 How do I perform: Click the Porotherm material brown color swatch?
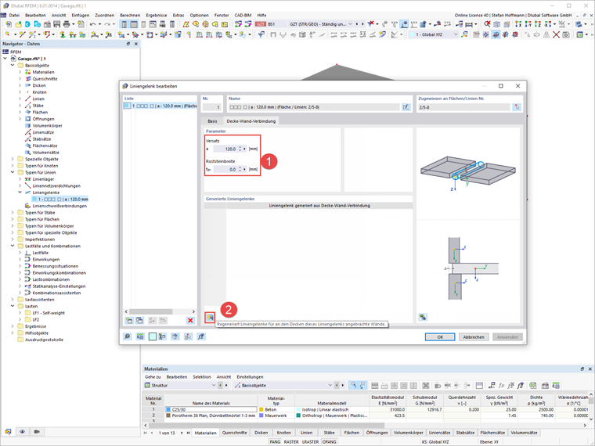(x=168, y=415)
